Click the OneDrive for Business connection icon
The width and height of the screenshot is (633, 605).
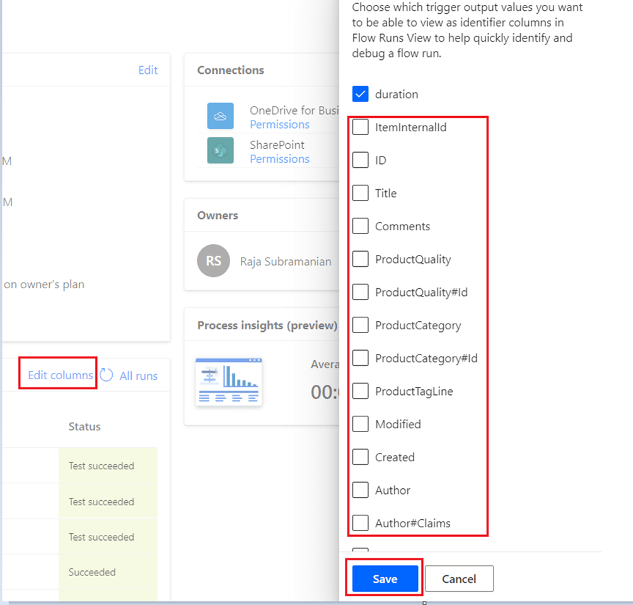[220, 116]
